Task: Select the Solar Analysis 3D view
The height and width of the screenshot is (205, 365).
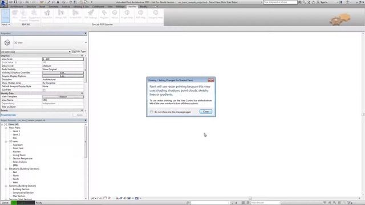Action: pyautogui.click(x=20, y=162)
